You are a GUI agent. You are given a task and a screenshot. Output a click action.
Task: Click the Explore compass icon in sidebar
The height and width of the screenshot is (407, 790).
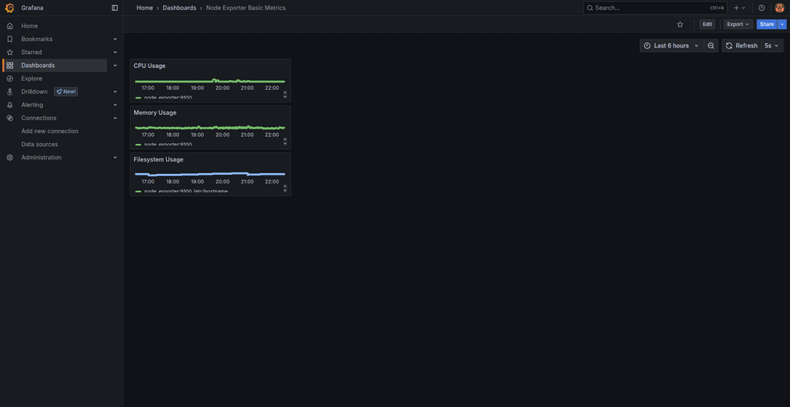pos(10,78)
